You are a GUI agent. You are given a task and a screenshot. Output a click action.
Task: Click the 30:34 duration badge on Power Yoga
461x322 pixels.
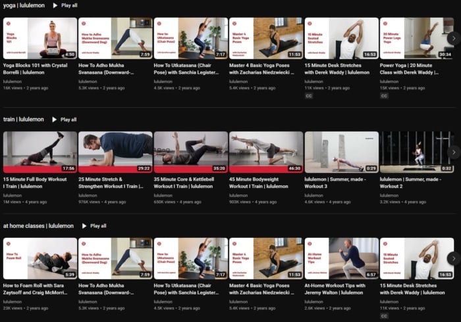[x=445, y=55]
